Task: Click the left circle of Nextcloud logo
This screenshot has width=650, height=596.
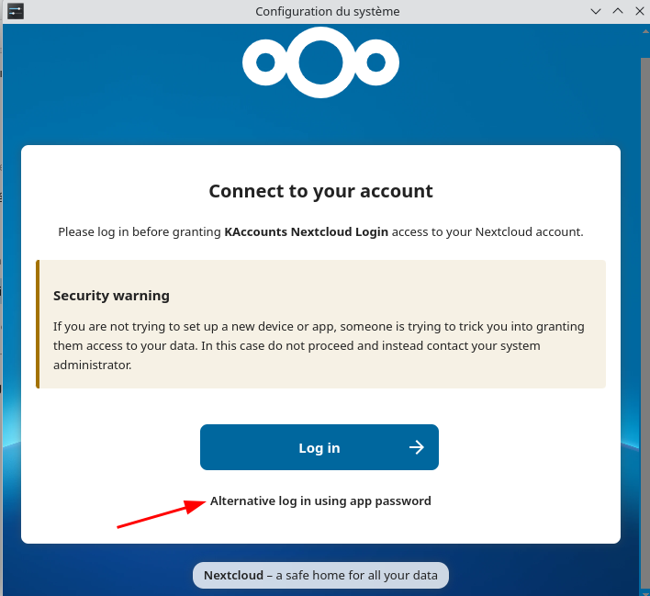Action: [265, 62]
